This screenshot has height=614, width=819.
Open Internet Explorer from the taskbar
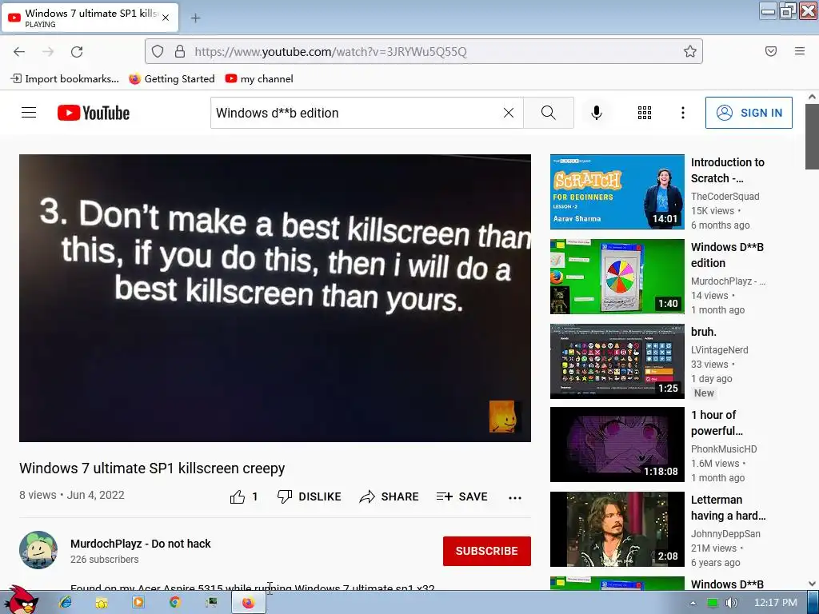(x=66, y=603)
